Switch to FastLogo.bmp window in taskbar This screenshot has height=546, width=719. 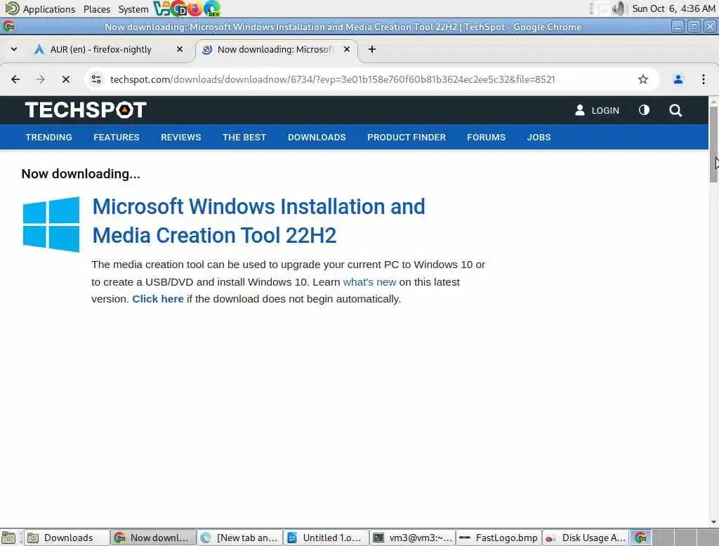499,538
